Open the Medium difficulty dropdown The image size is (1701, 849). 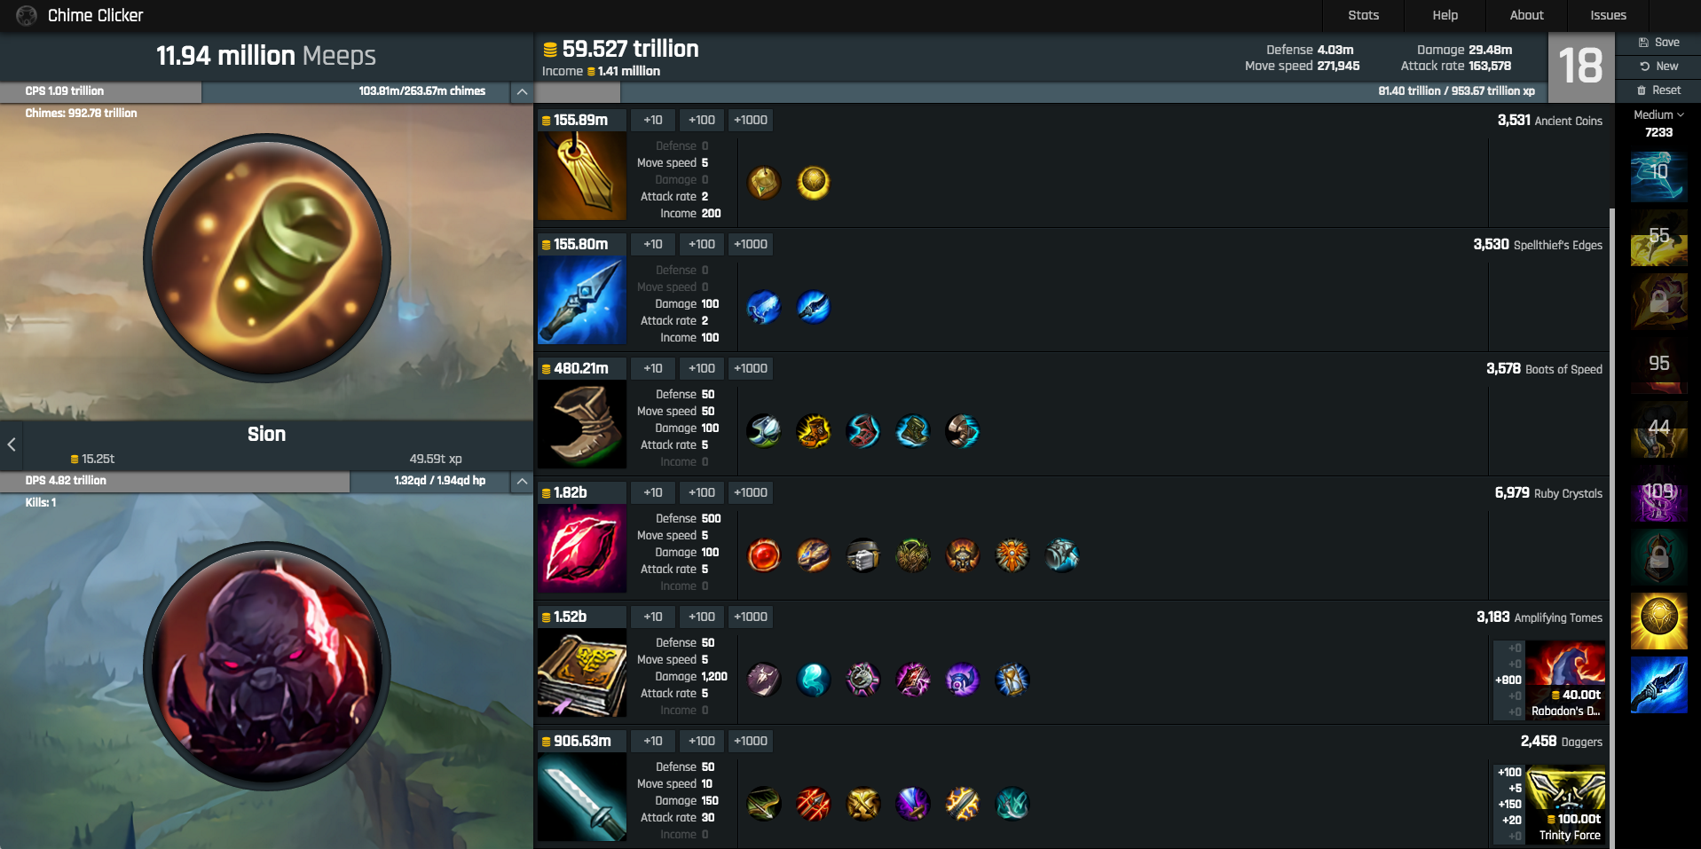pyautogui.click(x=1658, y=114)
